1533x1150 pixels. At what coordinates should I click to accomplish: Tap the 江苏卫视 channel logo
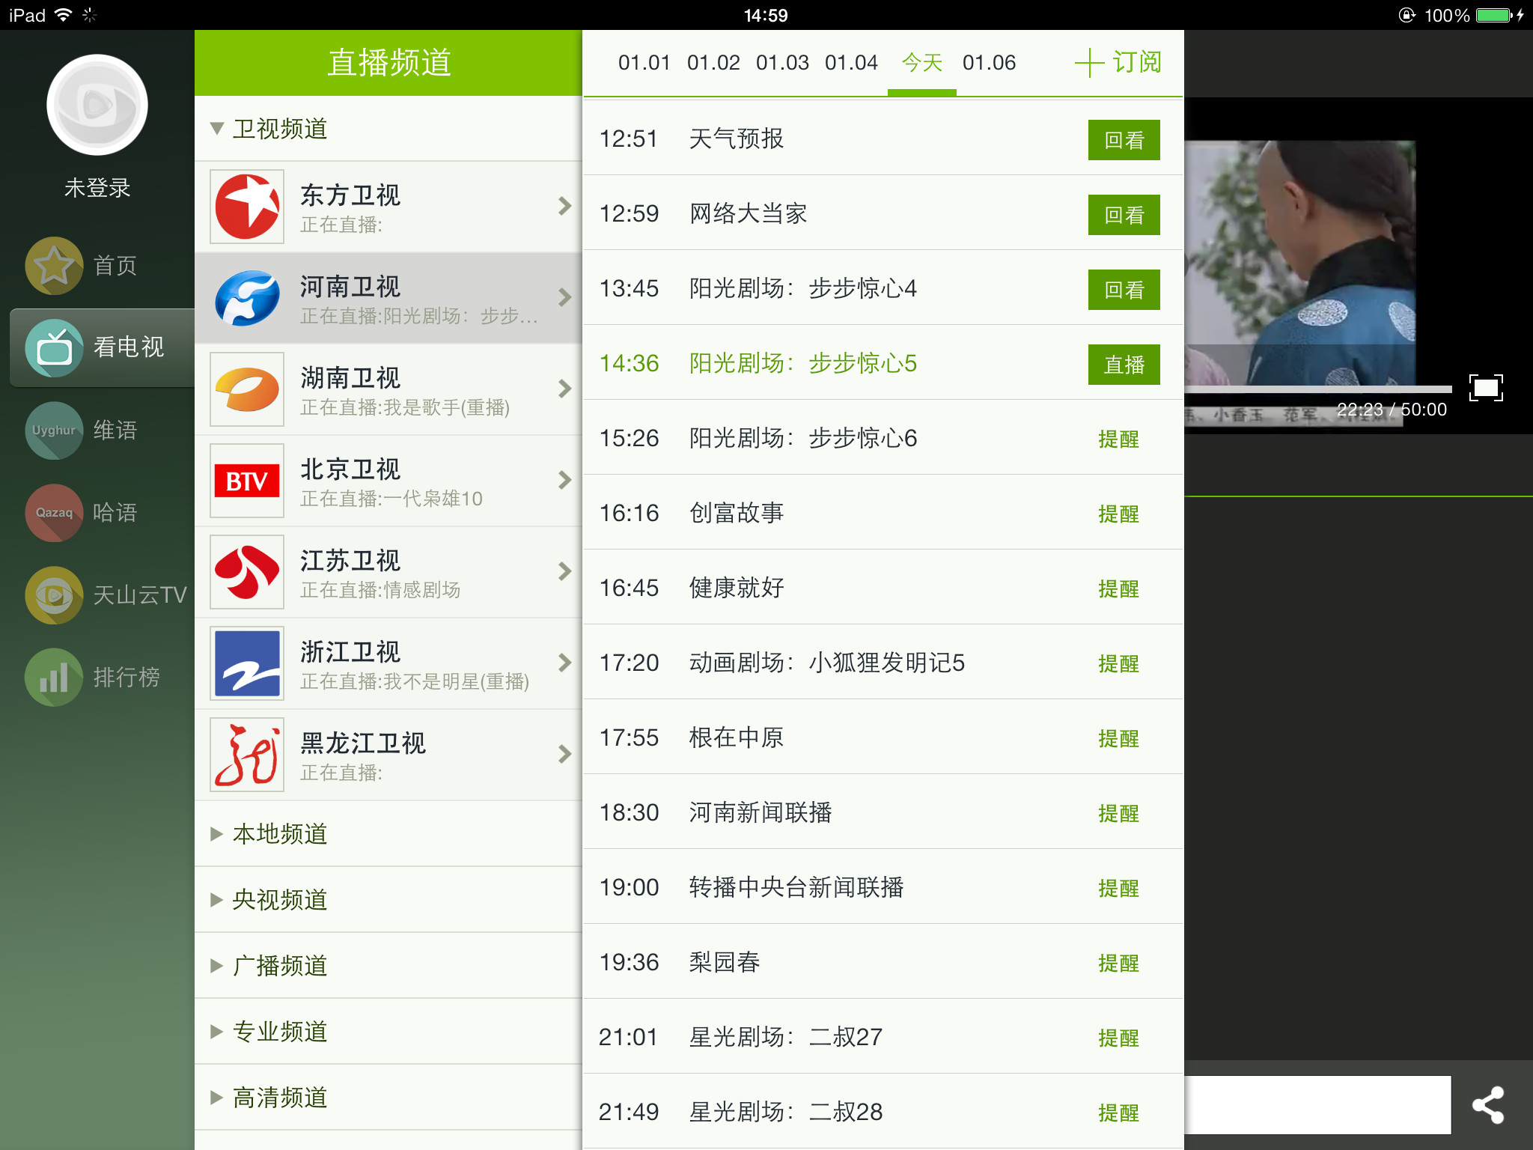coord(247,572)
